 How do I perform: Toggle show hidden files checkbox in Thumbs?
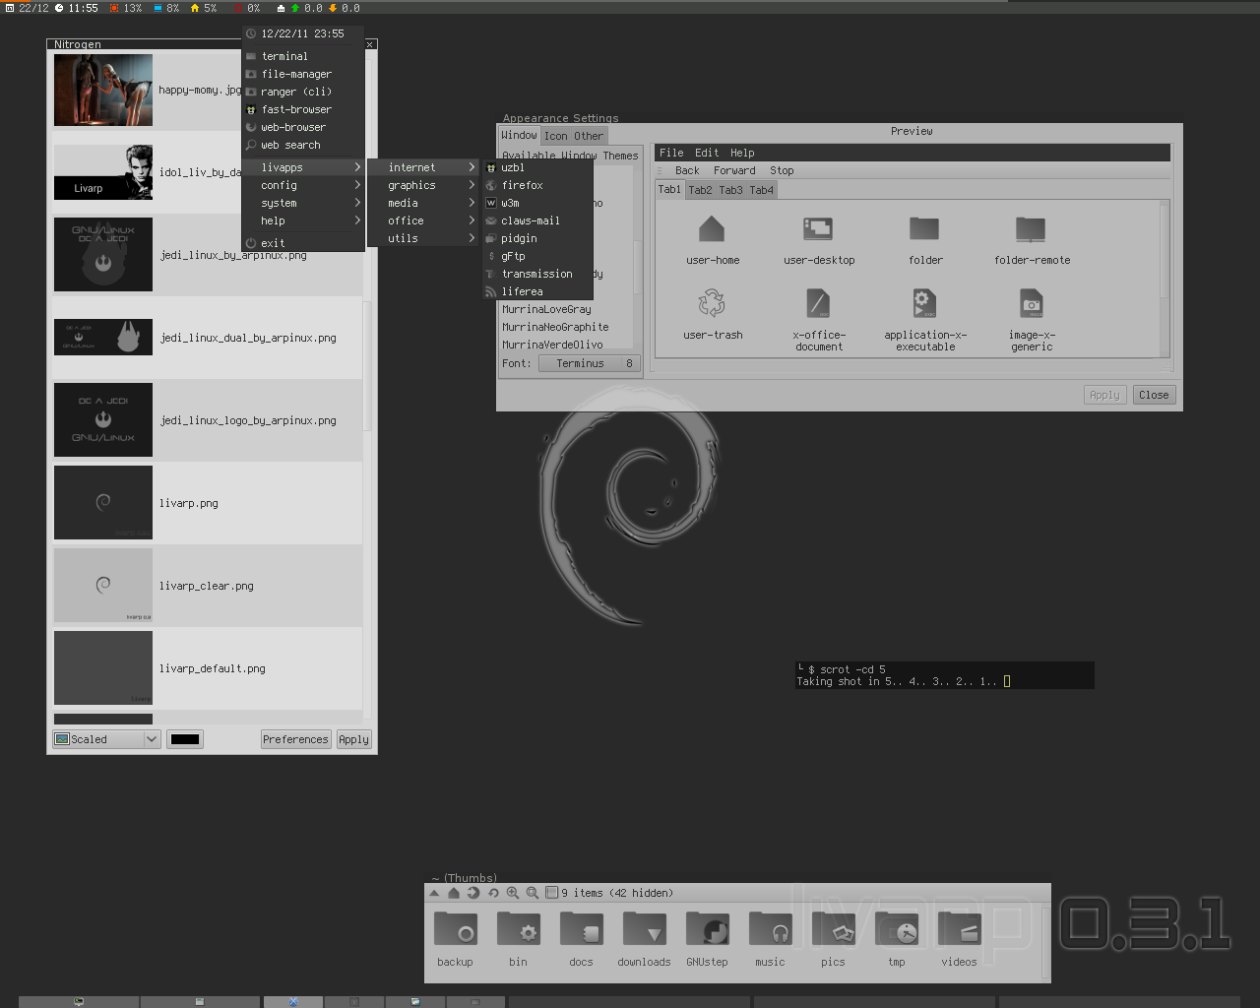click(551, 893)
